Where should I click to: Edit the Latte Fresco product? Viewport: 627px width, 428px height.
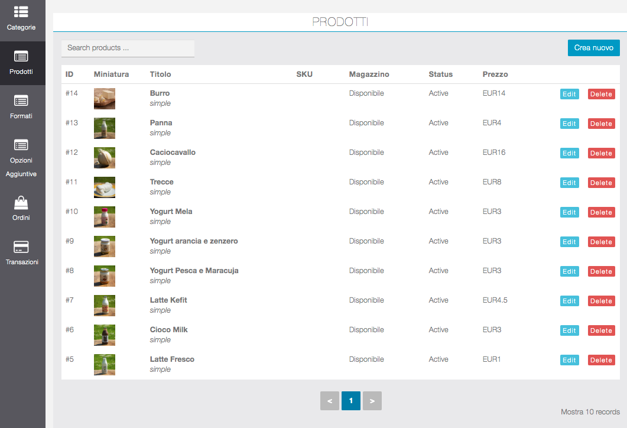[x=569, y=360]
